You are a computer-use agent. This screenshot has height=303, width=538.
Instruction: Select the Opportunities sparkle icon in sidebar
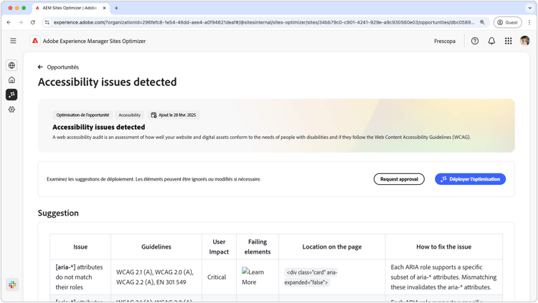11,95
